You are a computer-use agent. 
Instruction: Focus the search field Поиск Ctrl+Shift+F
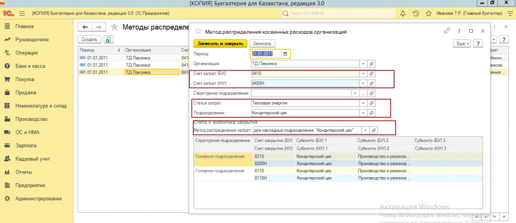point(338,14)
